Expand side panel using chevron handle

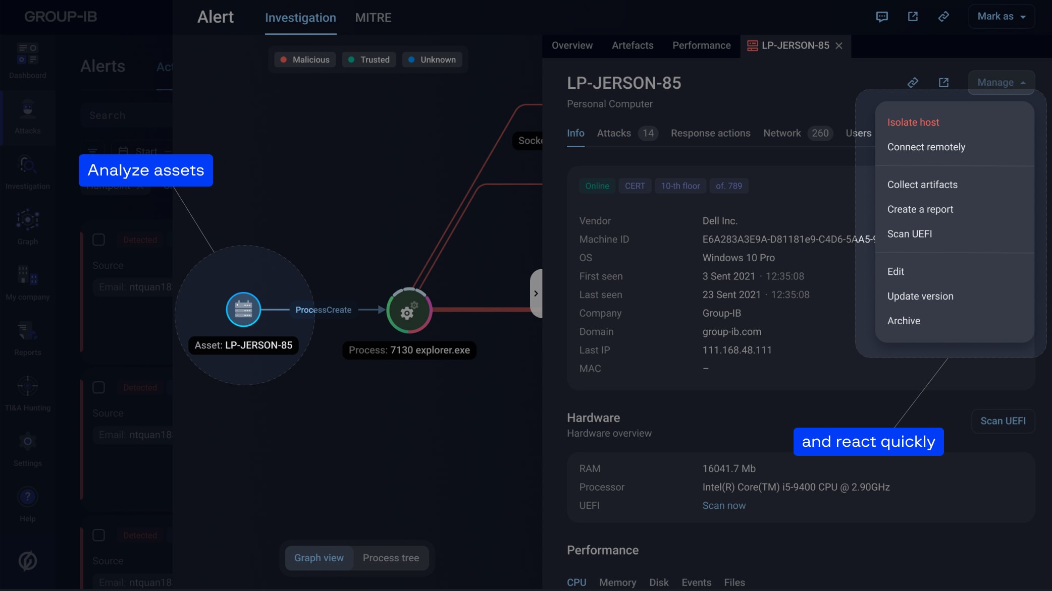536,293
